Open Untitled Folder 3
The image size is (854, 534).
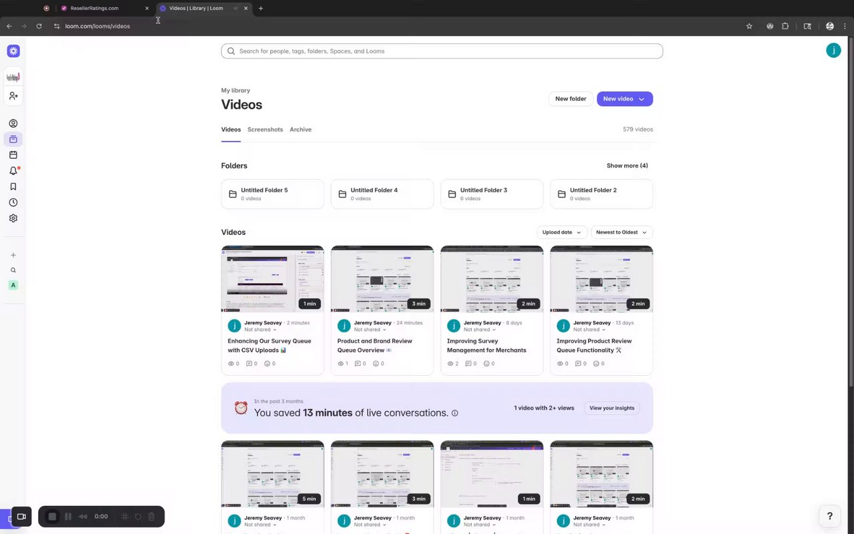click(x=492, y=194)
